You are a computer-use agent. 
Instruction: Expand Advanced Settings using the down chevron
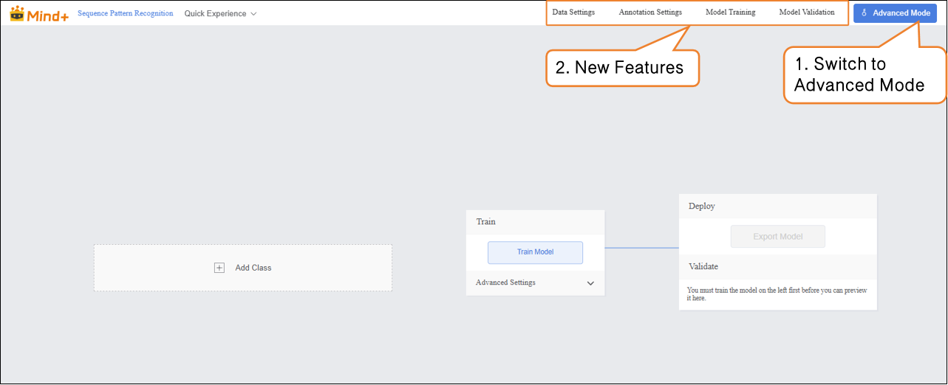[x=590, y=283]
